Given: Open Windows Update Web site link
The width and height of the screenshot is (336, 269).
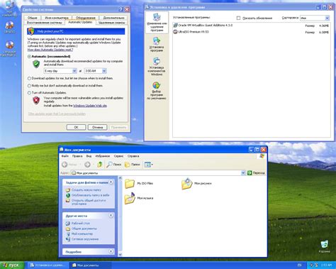Looking at the screenshot, I should tap(90, 106).
